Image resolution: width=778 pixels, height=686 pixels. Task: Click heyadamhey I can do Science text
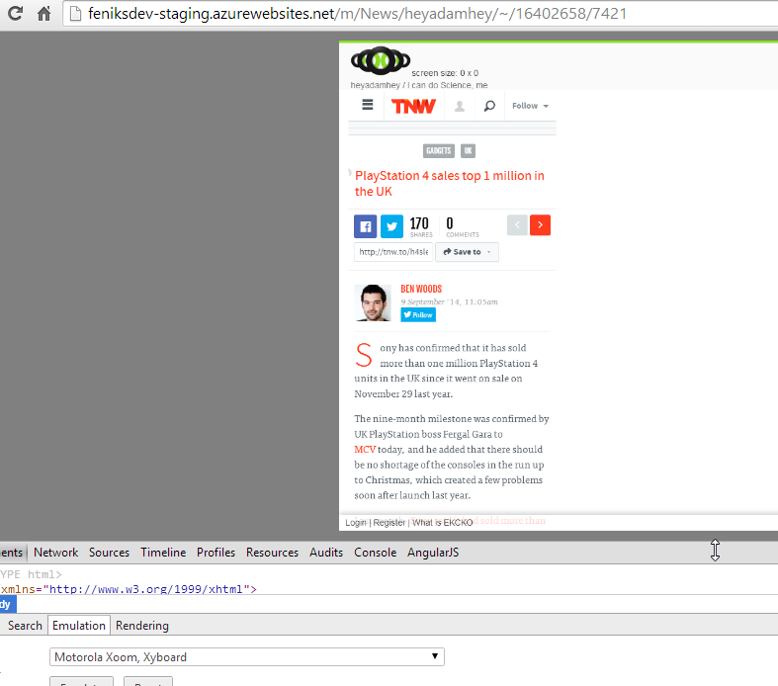[419, 85]
